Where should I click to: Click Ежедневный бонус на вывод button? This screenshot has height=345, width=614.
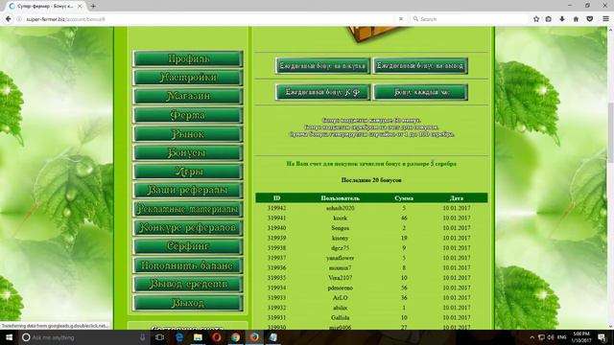pos(420,66)
